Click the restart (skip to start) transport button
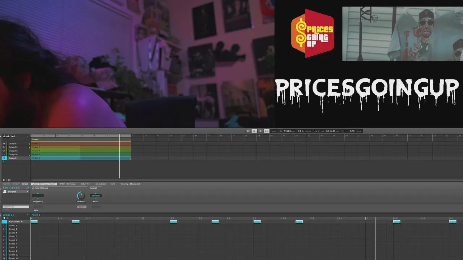Screen dimensions: 463x260 [248, 131]
